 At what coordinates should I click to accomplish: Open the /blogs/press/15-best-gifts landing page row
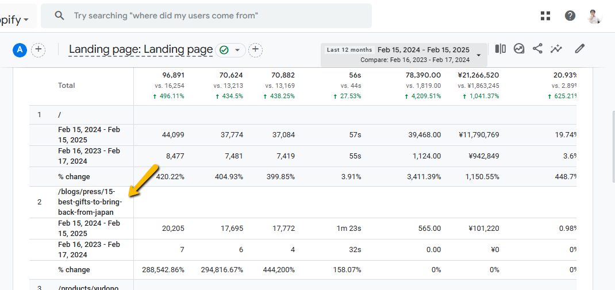[303, 202]
